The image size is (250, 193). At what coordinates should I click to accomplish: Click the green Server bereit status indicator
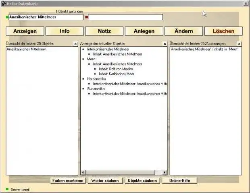coord(7,189)
